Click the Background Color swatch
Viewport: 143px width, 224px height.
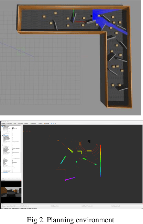(12, 129)
